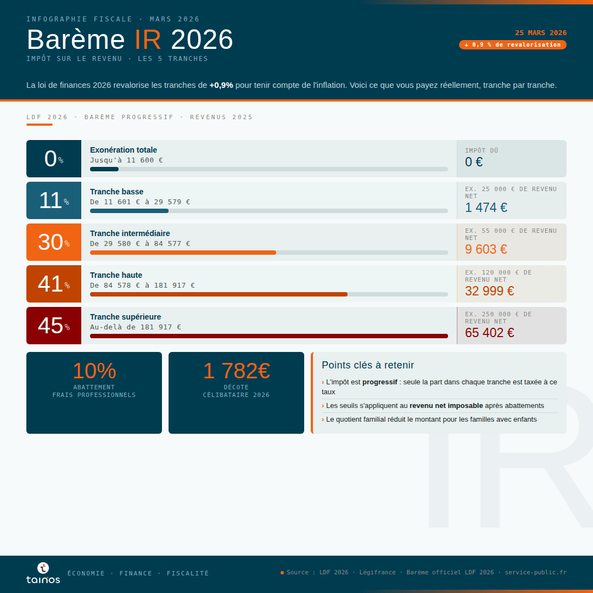Image resolution: width=593 pixels, height=593 pixels.
Task: Select the 45% dark red rate tile
Action: pyautogui.click(x=54, y=326)
